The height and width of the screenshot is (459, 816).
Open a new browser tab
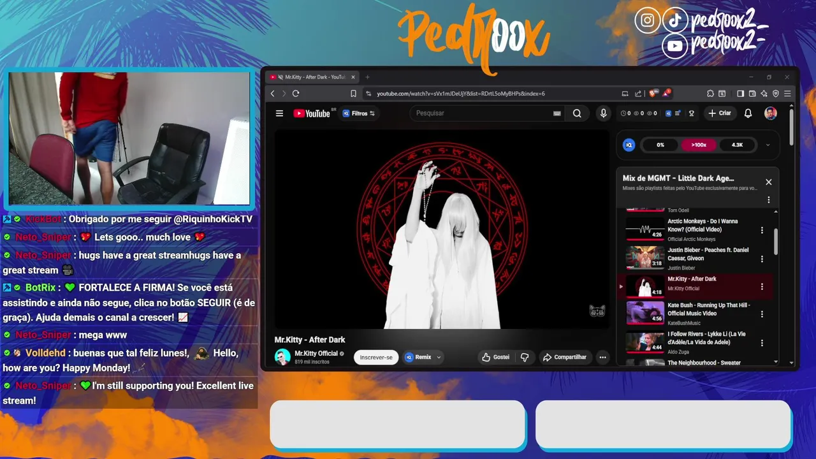[x=367, y=77]
